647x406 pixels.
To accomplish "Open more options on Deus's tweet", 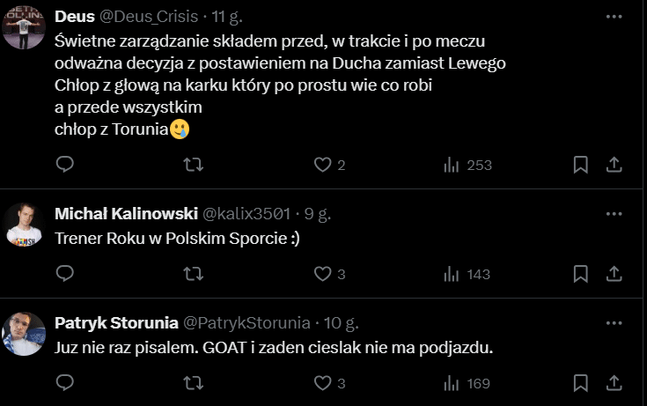I will tap(613, 17).
